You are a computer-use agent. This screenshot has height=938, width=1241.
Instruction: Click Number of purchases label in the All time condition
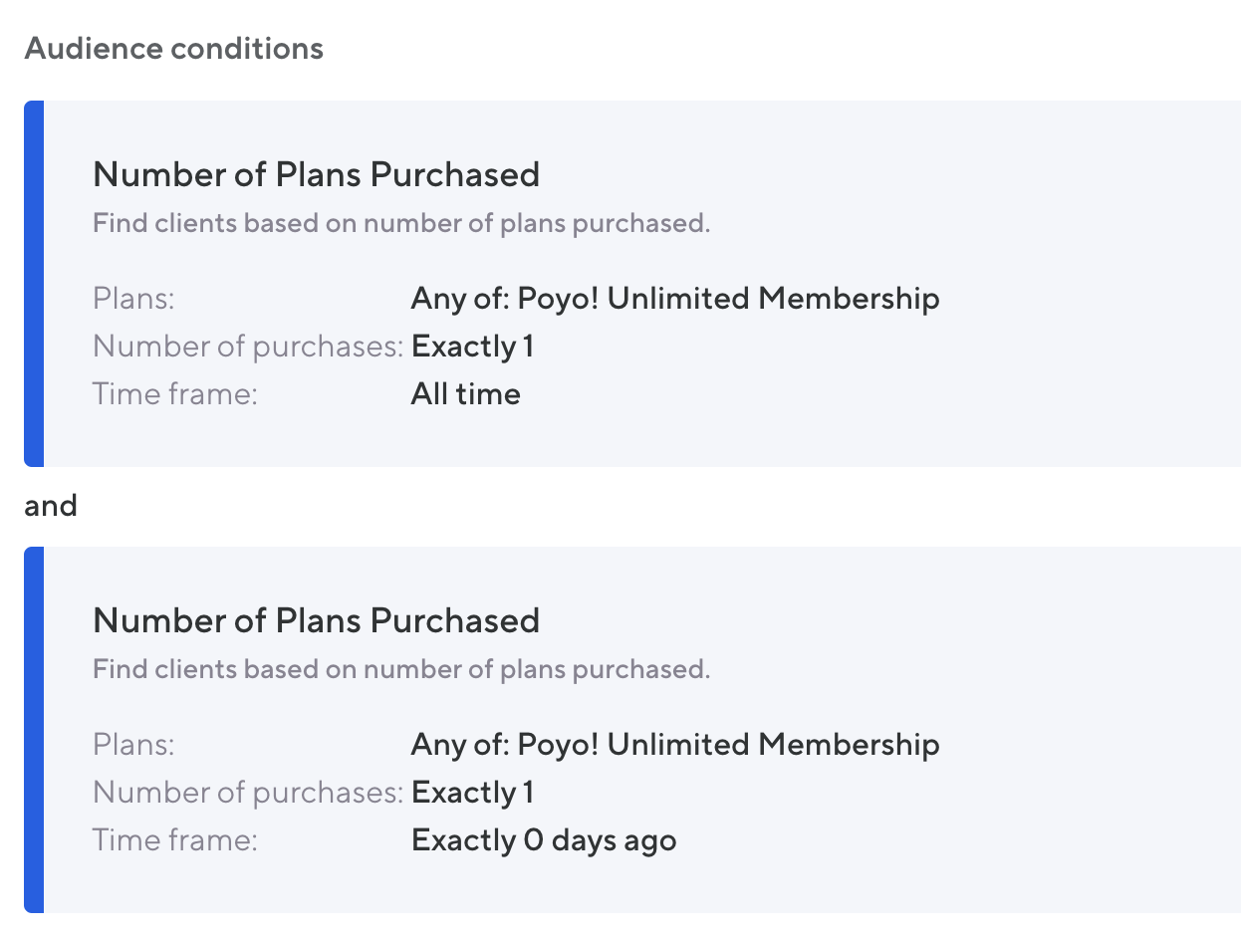[x=247, y=347]
